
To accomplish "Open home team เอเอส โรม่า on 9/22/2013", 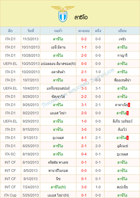I will pos(58,113).
